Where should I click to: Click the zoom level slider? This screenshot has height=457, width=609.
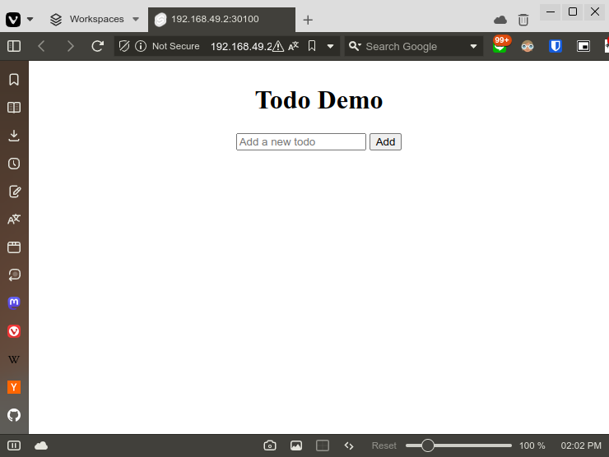(x=458, y=445)
